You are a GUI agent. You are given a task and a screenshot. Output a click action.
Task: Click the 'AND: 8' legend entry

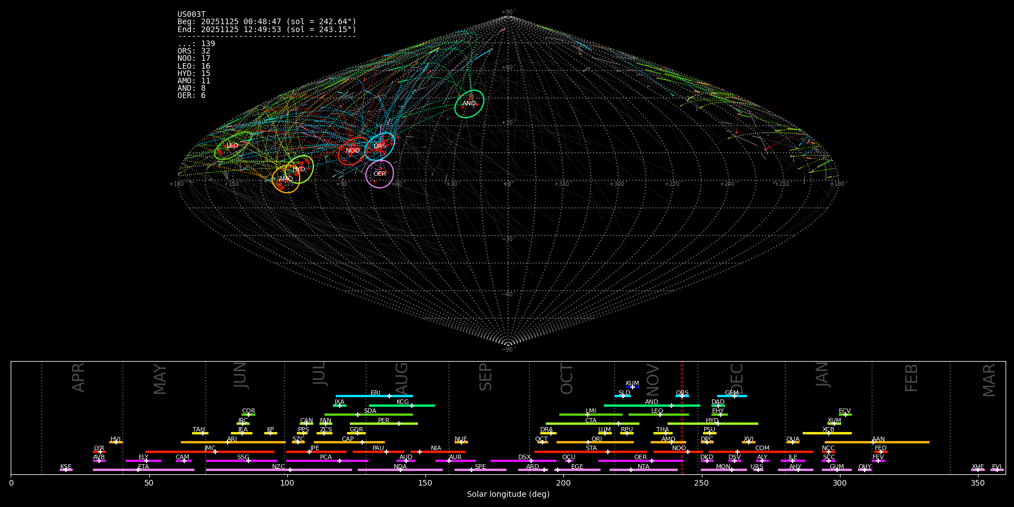tap(192, 88)
